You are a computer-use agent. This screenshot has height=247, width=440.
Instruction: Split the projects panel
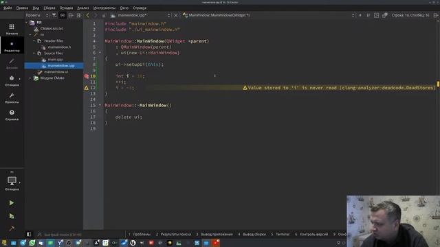coord(71,15)
